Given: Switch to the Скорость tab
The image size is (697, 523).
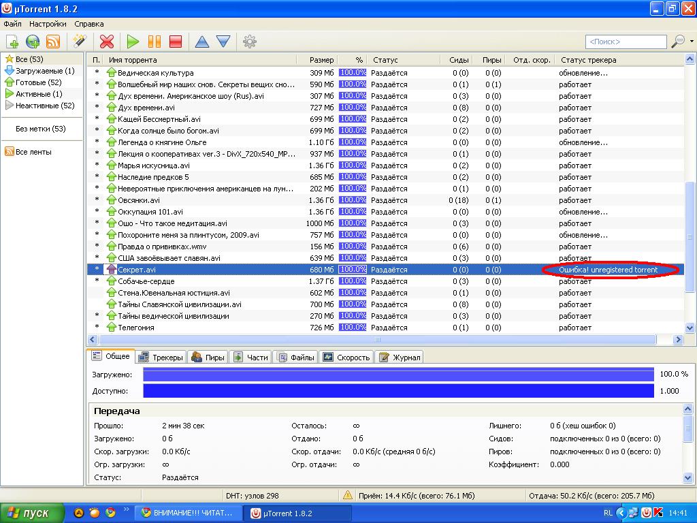Looking at the screenshot, I should [x=347, y=357].
